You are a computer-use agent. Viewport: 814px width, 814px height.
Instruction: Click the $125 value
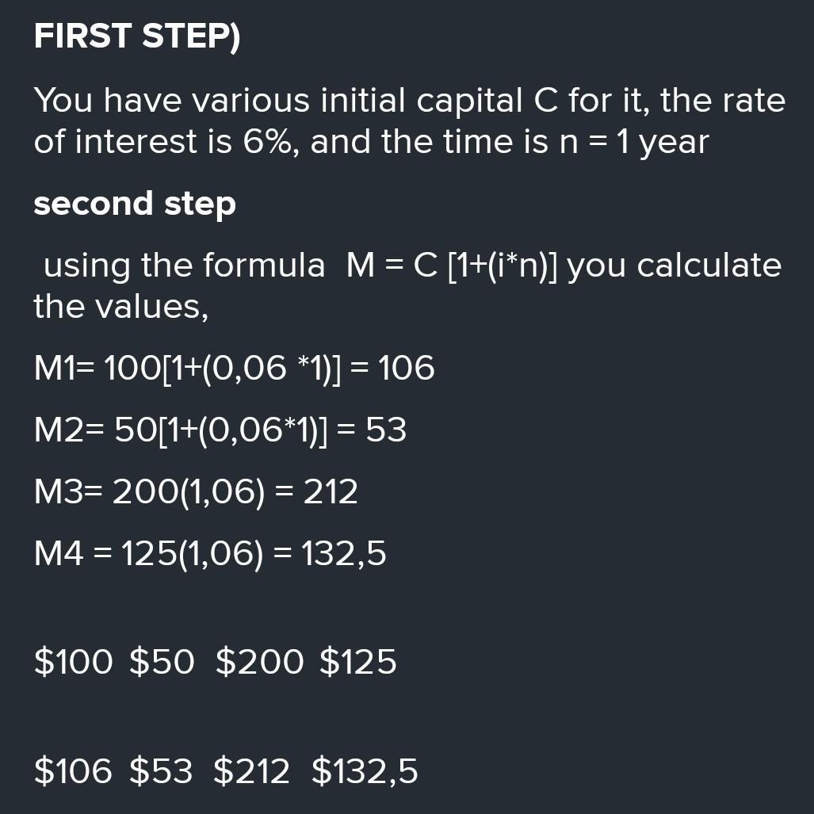(358, 662)
